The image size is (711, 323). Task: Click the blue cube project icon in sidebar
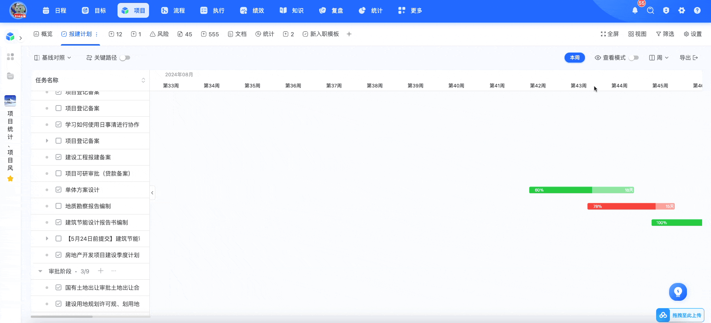pos(10,36)
